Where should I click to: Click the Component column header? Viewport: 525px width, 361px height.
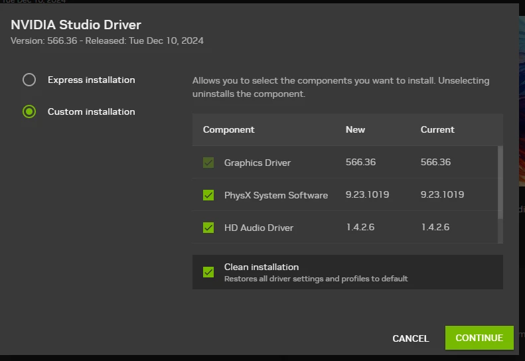pos(229,129)
